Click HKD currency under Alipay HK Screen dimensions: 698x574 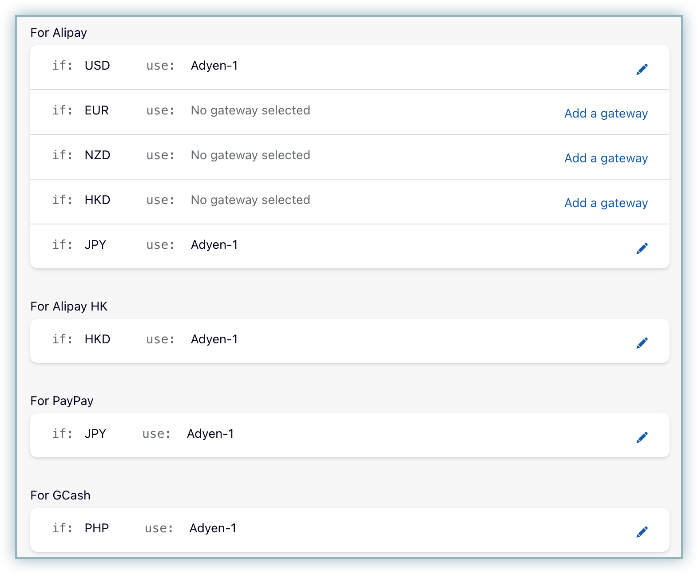97,339
